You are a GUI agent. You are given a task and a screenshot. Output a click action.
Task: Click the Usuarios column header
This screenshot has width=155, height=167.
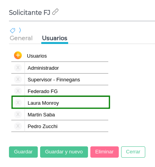[x=37, y=56]
